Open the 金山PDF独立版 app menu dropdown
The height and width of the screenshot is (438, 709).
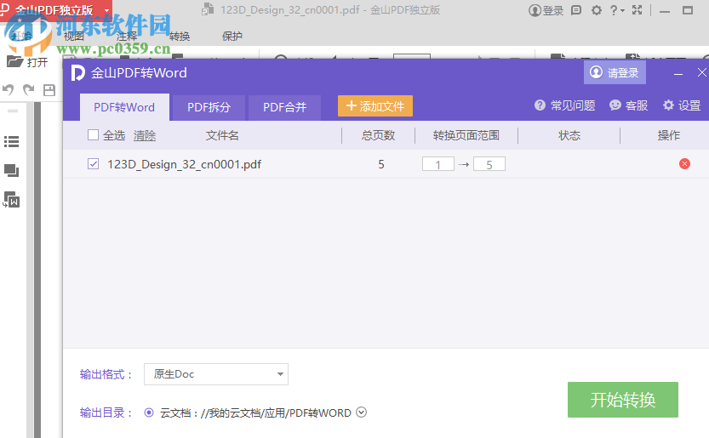click(106, 10)
